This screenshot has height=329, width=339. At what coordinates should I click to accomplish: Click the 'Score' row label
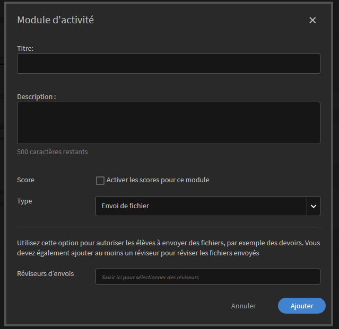(x=25, y=180)
